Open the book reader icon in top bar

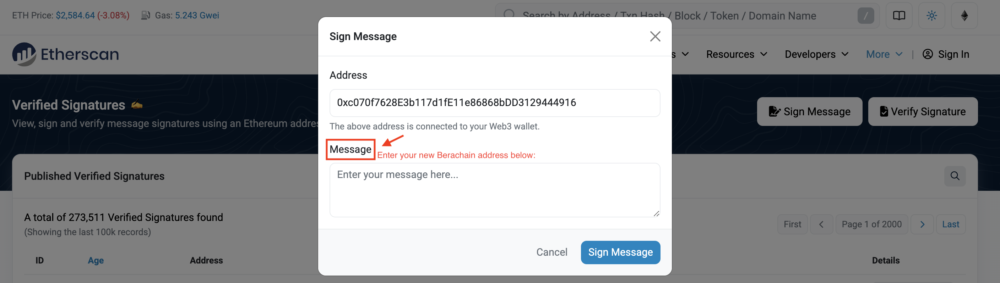(899, 16)
